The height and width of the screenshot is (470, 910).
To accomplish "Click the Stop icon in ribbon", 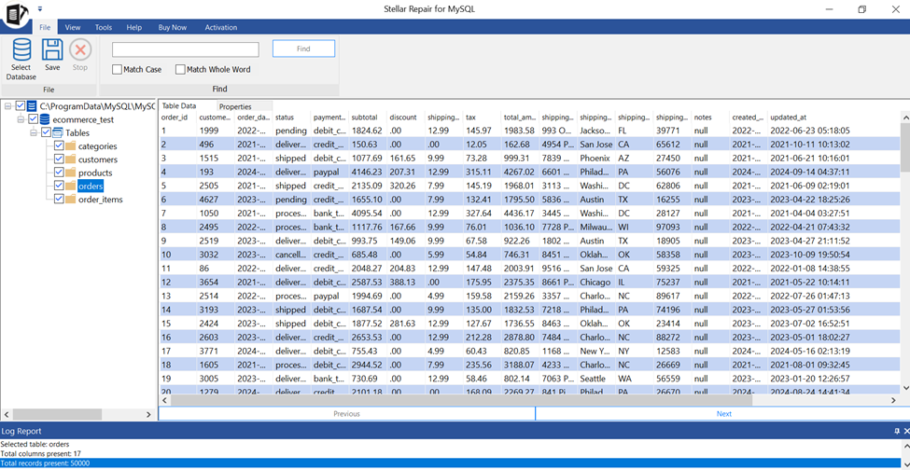I will click(80, 49).
